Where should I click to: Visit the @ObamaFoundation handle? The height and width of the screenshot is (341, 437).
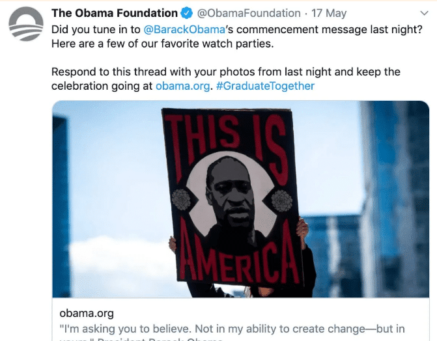coord(249,13)
